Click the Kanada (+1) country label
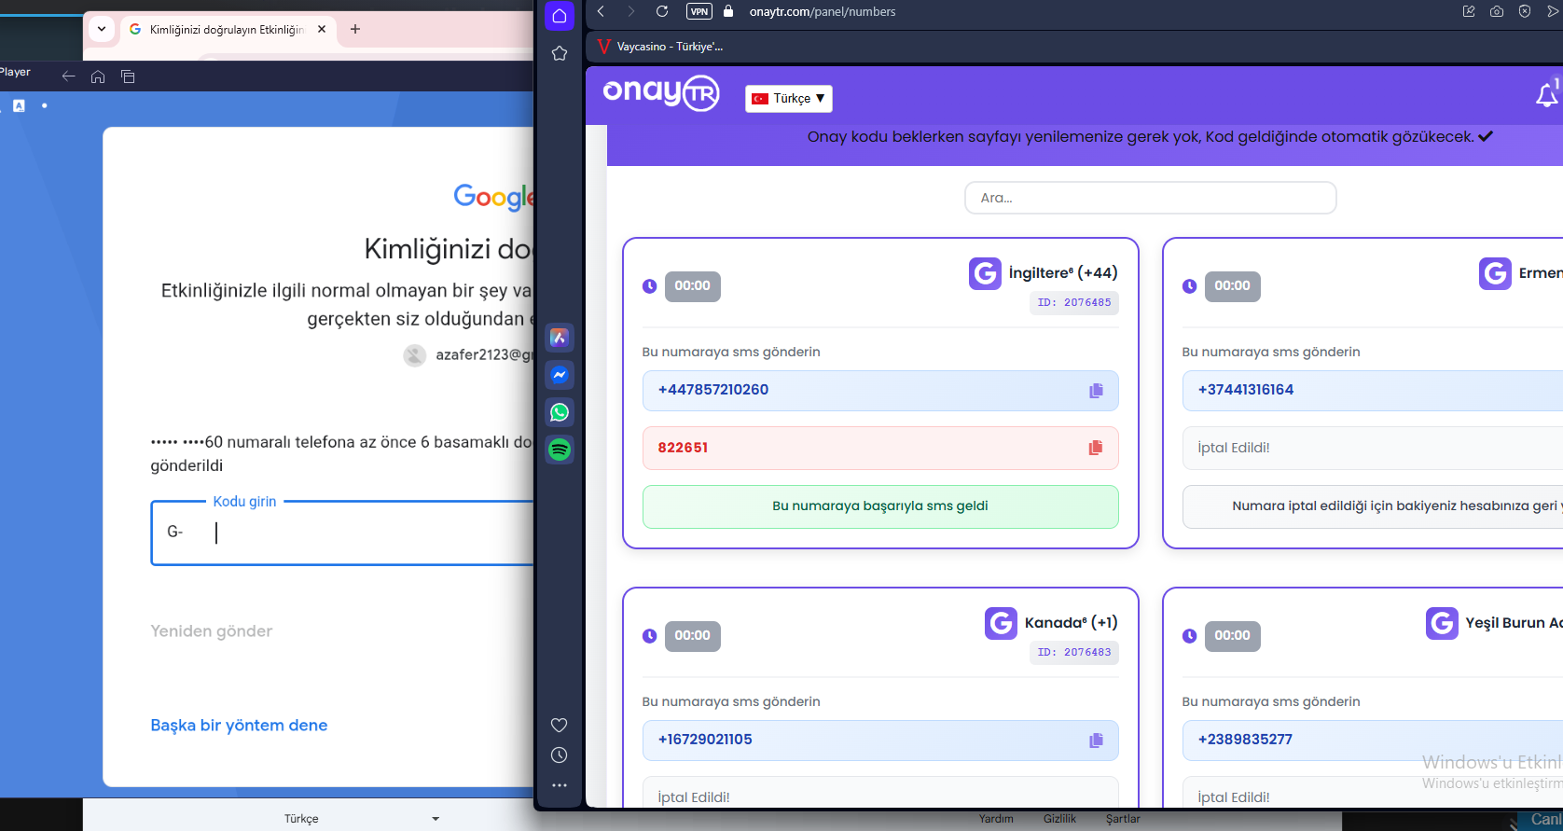Screen dimensions: 1563x831 coord(1071,623)
